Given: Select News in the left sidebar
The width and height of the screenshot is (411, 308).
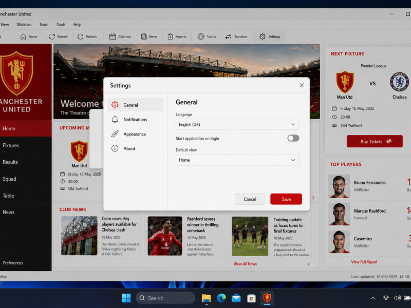Looking at the screenshot, I should click(26, 212).
